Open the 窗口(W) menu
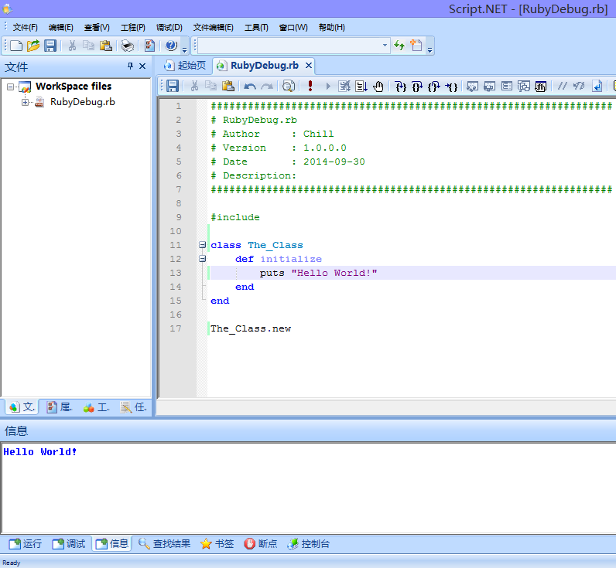Image resolution: width=616 pixels, height=568 pixels. pos(293,28)
